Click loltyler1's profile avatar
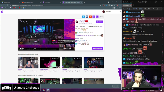Image resolution: width=164 pixels, height=92 pixels. click(77, 22)
